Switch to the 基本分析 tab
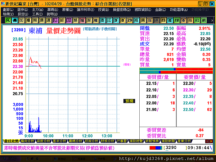 (x=59, y=141)
